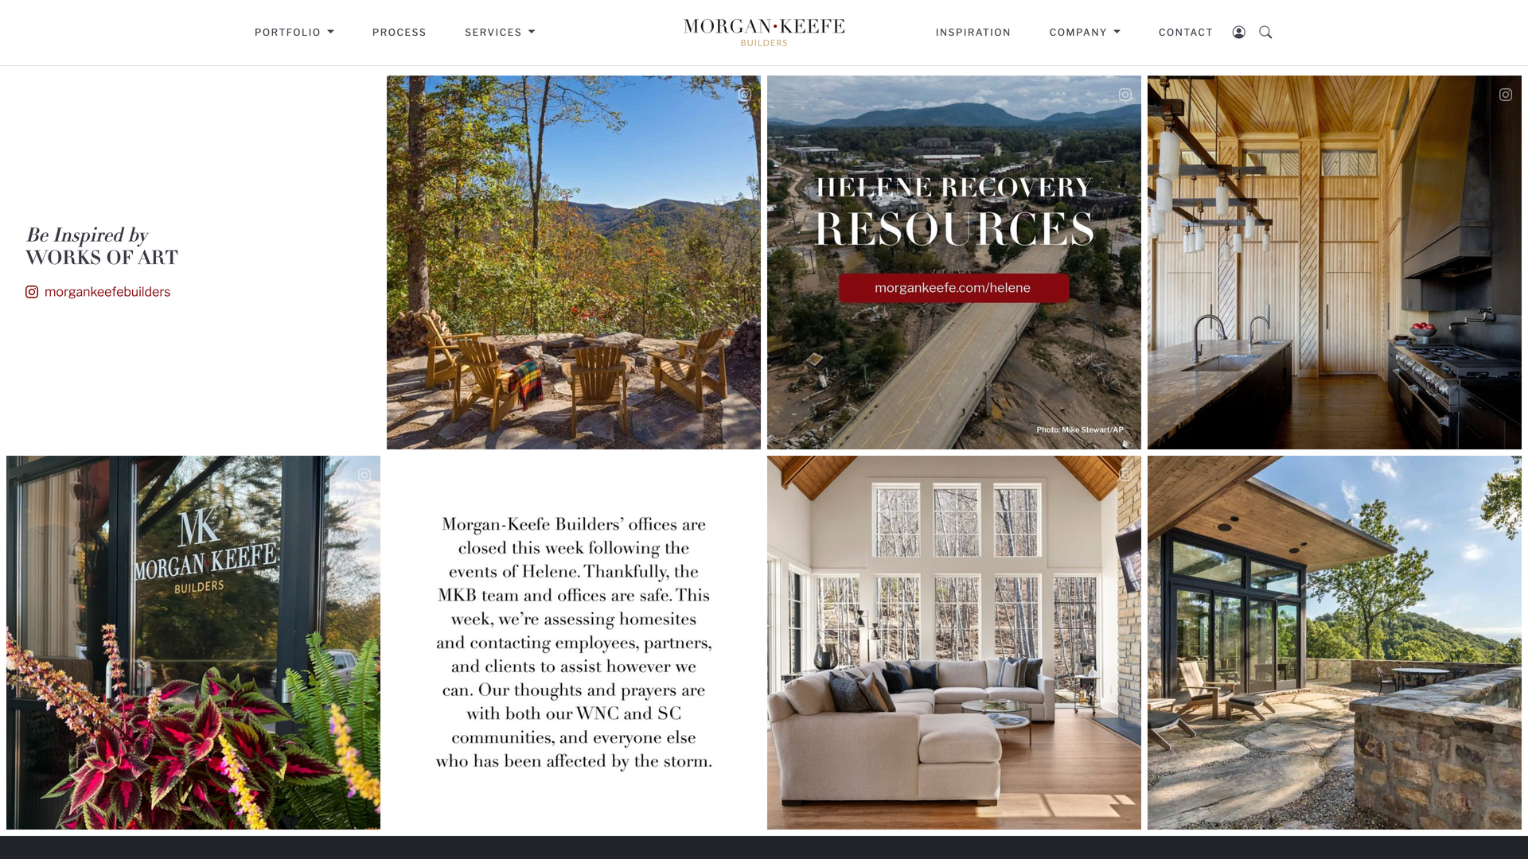Click the Instagram icon on the modern living room photo
Image resolution: width=1528 pixels, height=859 pixels.
[x=1124, y=475]
